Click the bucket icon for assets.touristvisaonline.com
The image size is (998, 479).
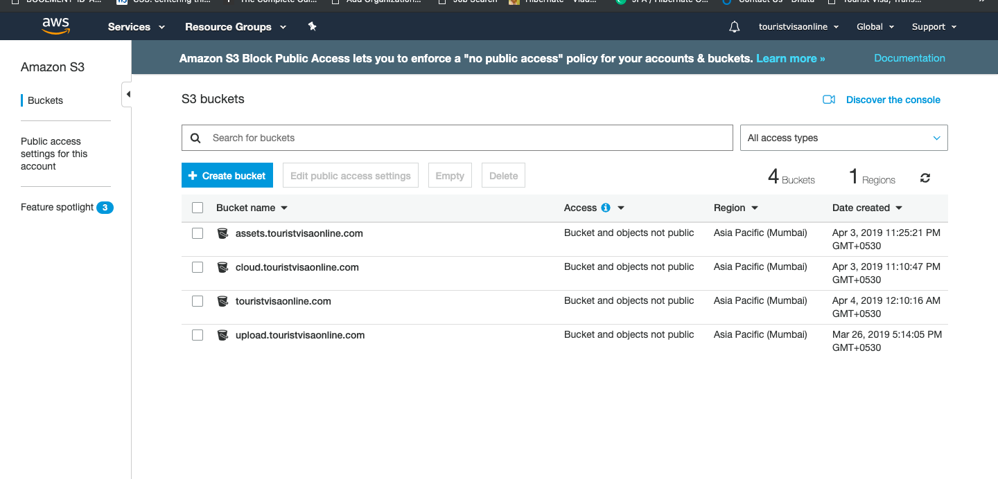[x=222, y=233]
